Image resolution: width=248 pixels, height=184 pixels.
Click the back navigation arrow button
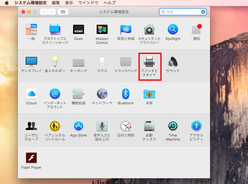44,12
